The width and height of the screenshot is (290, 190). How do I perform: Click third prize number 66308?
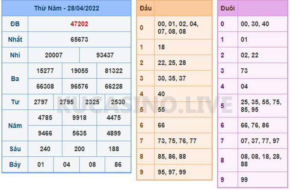click(x=45, y=86)
